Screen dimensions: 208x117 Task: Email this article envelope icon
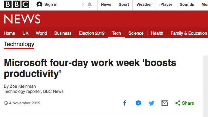[x=165, y=103]
